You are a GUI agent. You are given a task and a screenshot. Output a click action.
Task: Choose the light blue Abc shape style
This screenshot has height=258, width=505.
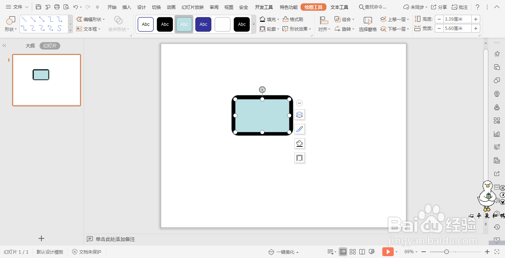[184, 24]
